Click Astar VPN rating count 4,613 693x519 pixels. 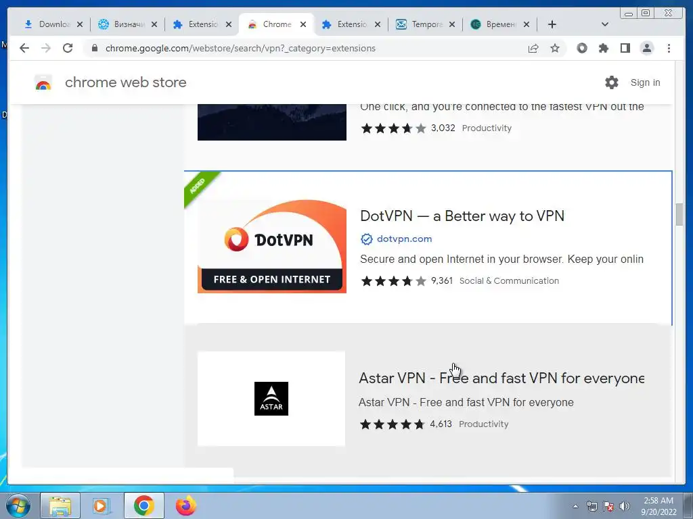tap(441, 424)
